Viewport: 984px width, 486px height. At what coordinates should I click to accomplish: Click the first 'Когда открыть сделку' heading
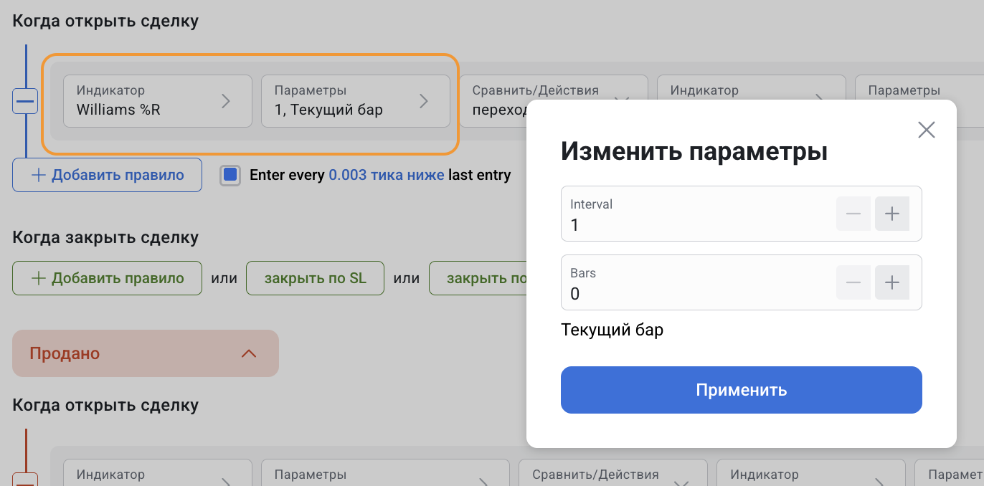pyautogui.click(x=105, y=21)
